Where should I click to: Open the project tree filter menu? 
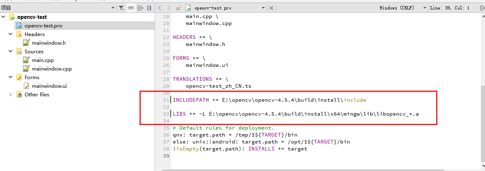[121, 8]
